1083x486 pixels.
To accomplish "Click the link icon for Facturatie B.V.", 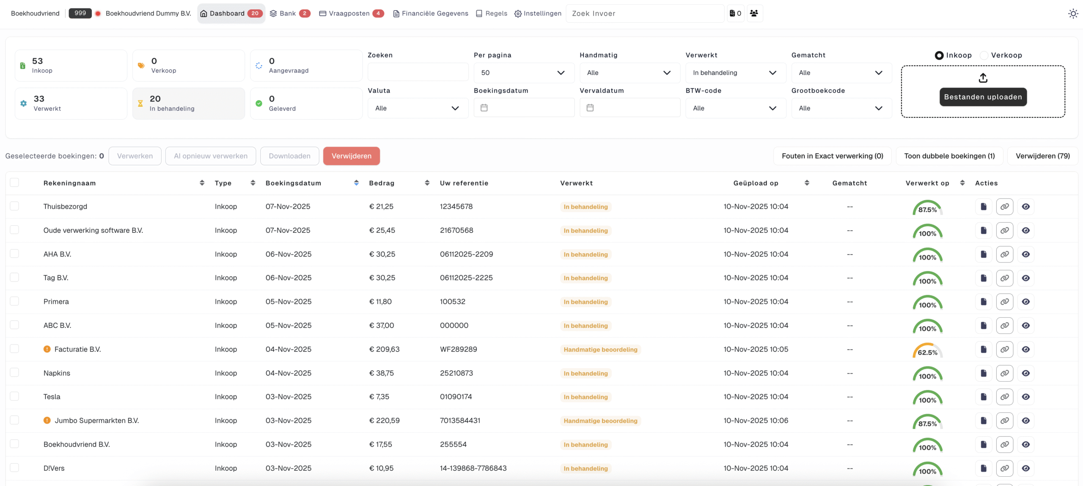I will coord(1004,349).
